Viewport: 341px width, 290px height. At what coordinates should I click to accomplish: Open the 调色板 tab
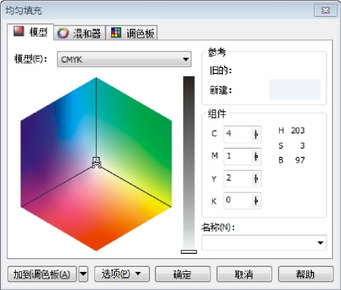(x=132, y=33)
